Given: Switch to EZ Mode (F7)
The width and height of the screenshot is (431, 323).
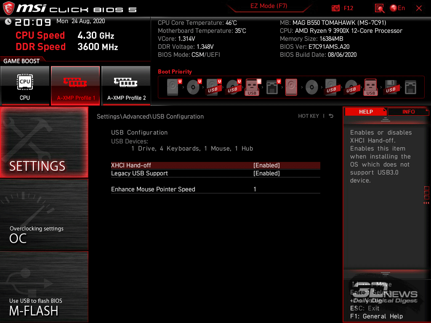Looking at the screenshot, I should click(x=269, y=6).
